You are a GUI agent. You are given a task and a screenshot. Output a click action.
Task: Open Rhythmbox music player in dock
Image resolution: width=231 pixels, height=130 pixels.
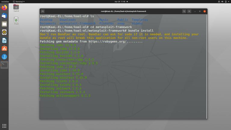[4, 32]
